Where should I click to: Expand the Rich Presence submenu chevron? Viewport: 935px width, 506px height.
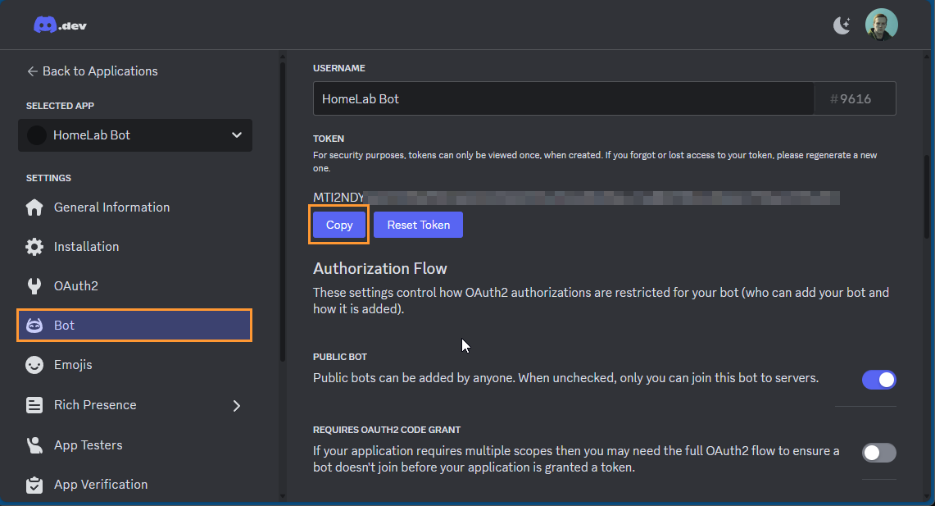point(237,405)
